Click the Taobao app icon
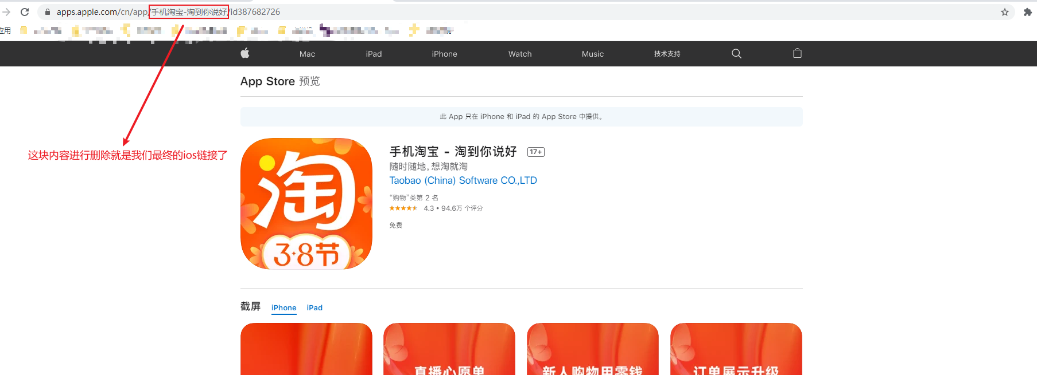The width and height of the screenshot is (1037, 375). [x=306, y=204]
